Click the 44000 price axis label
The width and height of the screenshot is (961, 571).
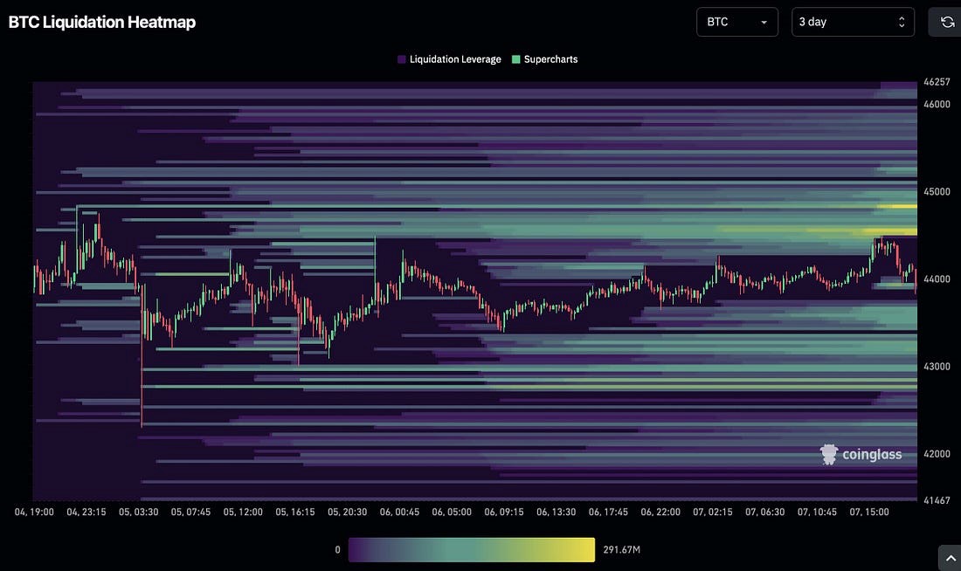(x=937, y=279)
